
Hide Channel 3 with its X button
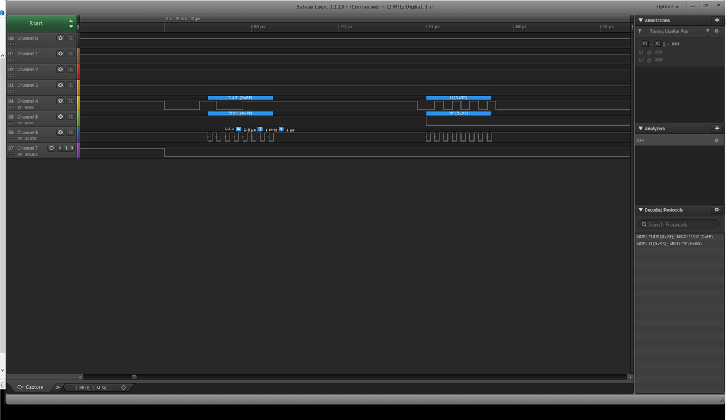pos(71,85)
